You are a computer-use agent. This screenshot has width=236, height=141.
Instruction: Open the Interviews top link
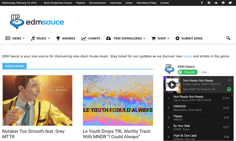[116, 3]
